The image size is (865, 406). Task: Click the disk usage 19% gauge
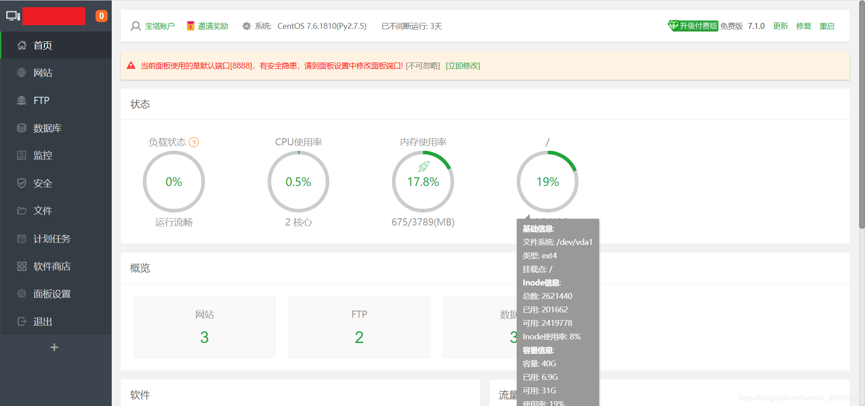click(x=547, y=181)
